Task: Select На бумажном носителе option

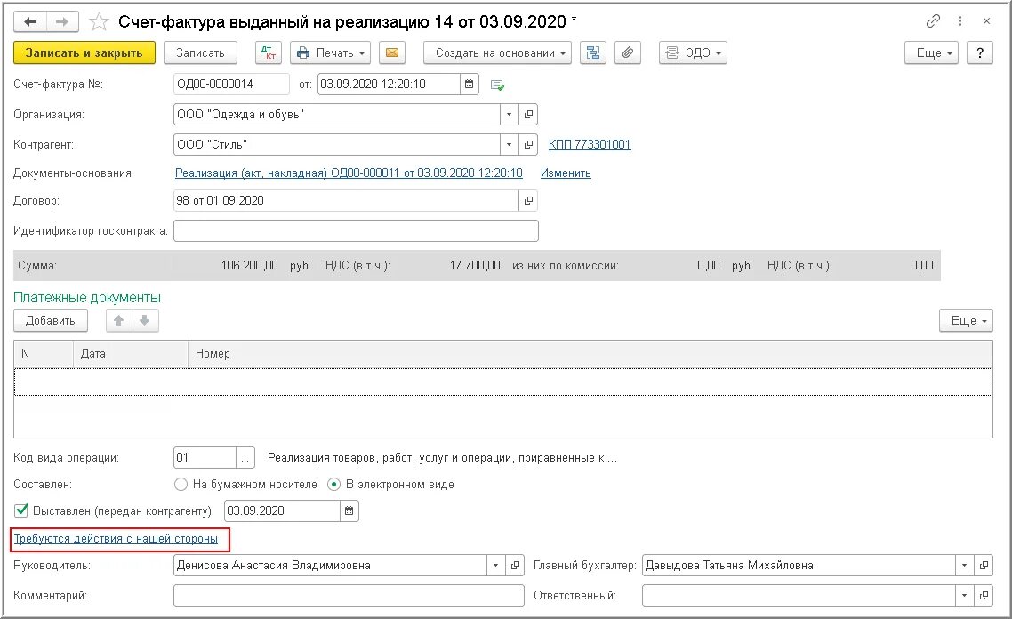Action: point(181,484)
